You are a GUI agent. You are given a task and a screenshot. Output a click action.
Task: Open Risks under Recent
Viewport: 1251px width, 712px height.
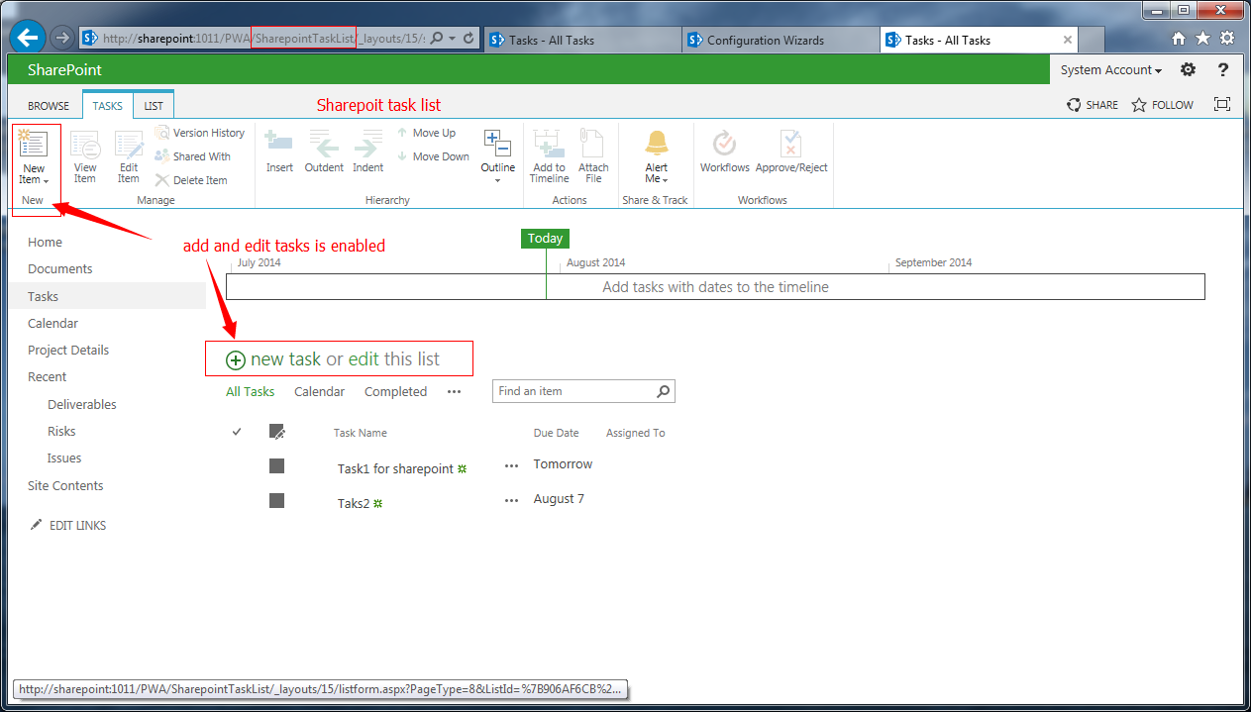tap(61, 431)
